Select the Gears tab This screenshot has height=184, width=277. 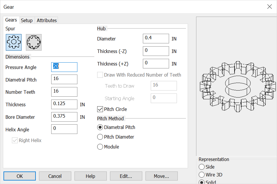tap(11, 20)
